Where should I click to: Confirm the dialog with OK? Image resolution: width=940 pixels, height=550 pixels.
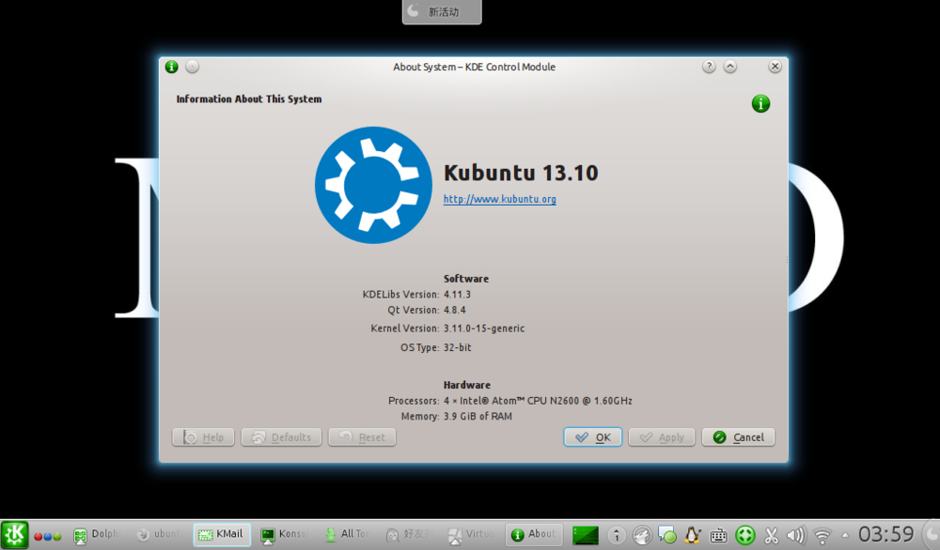click(592, 437)
